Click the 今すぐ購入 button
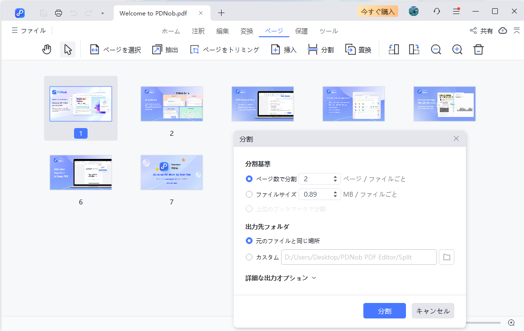Screen dimensions: 524x331 point(377,12)
